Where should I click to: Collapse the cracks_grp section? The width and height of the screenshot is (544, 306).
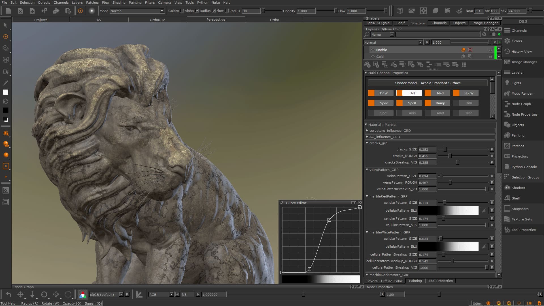tap(367, 143)
